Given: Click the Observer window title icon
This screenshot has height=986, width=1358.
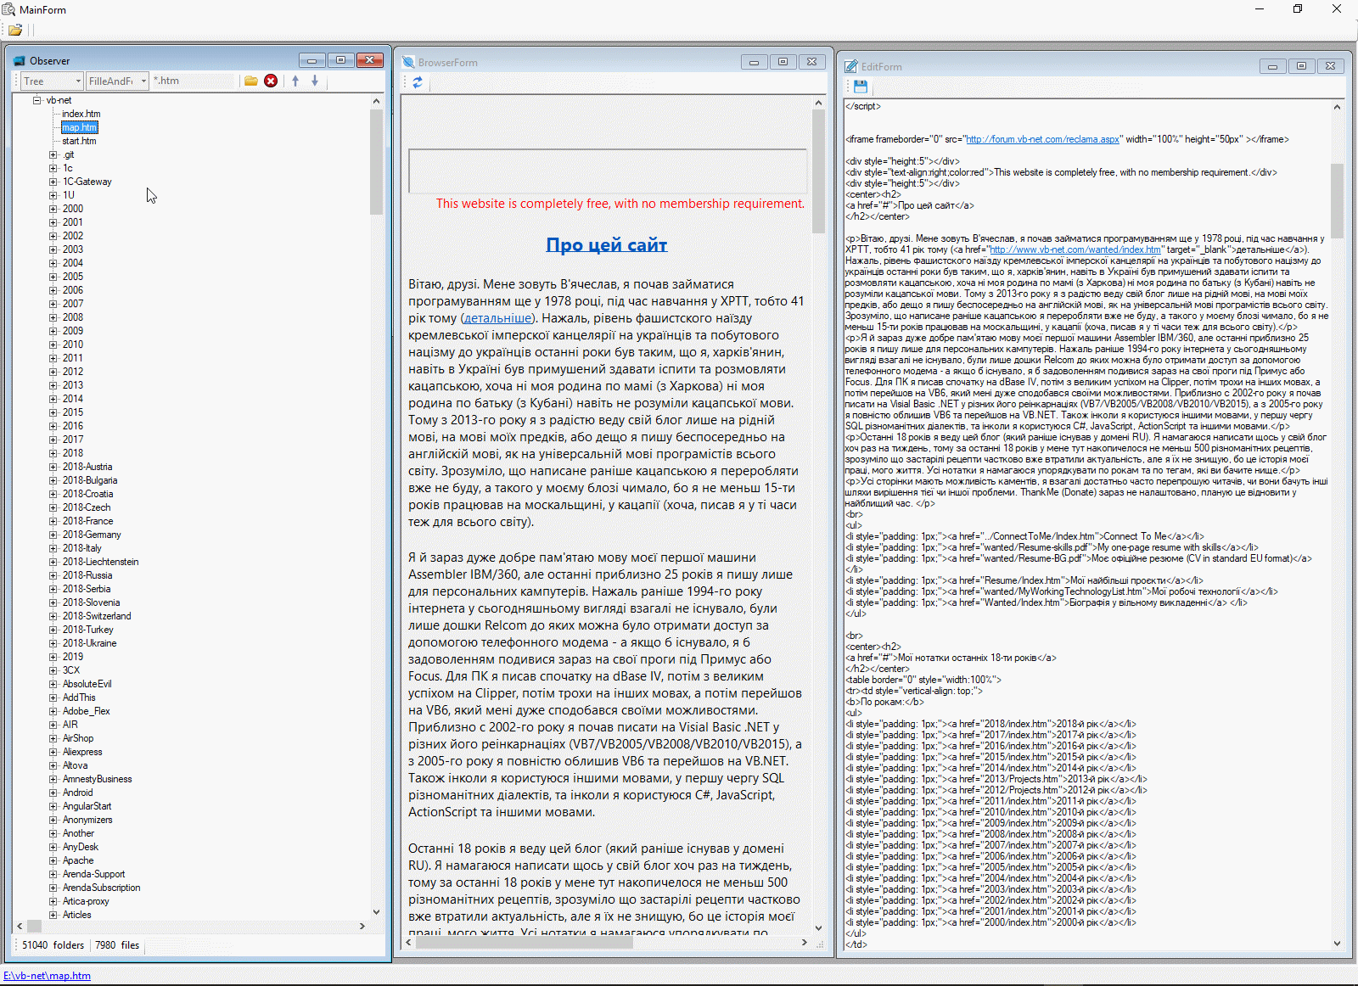Looking at the screenshot, I should coord(20,61).
